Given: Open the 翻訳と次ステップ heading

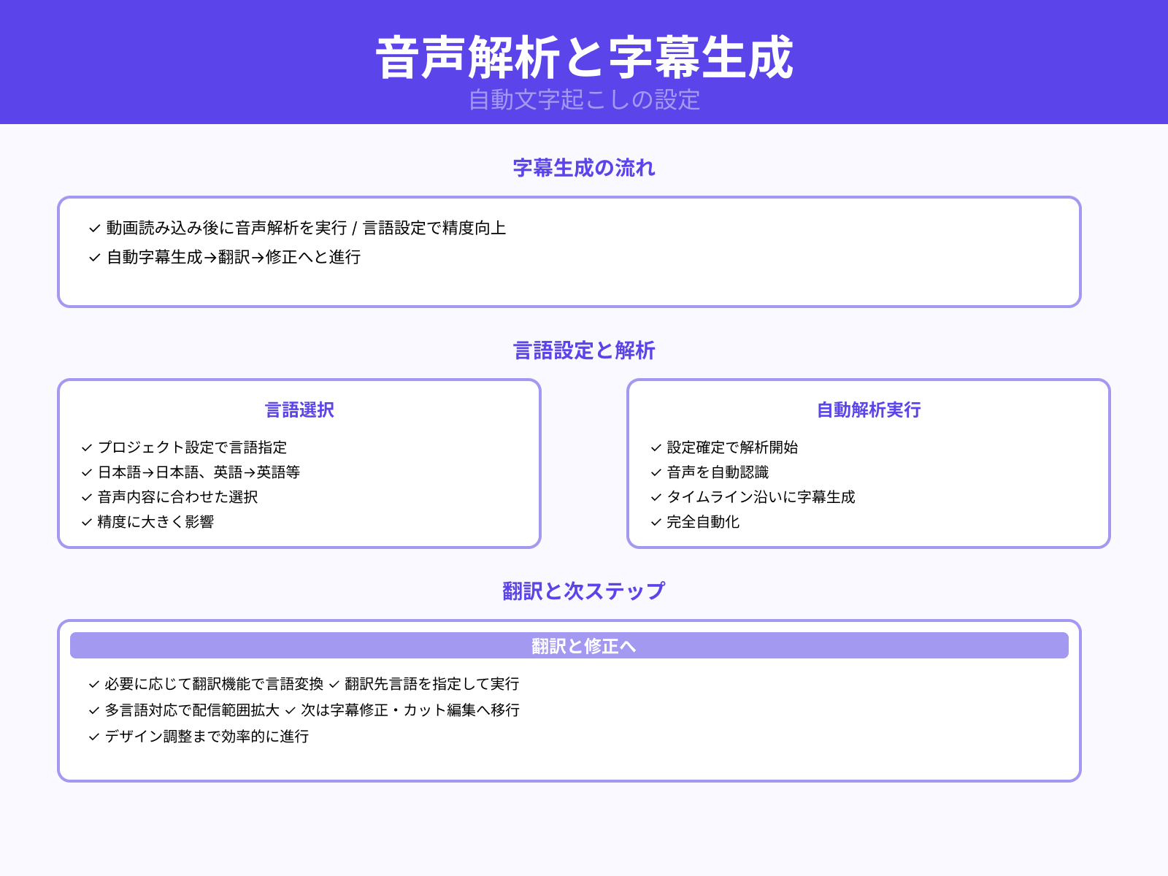Looking at the screenshot, I should click(x=583, y=591).
